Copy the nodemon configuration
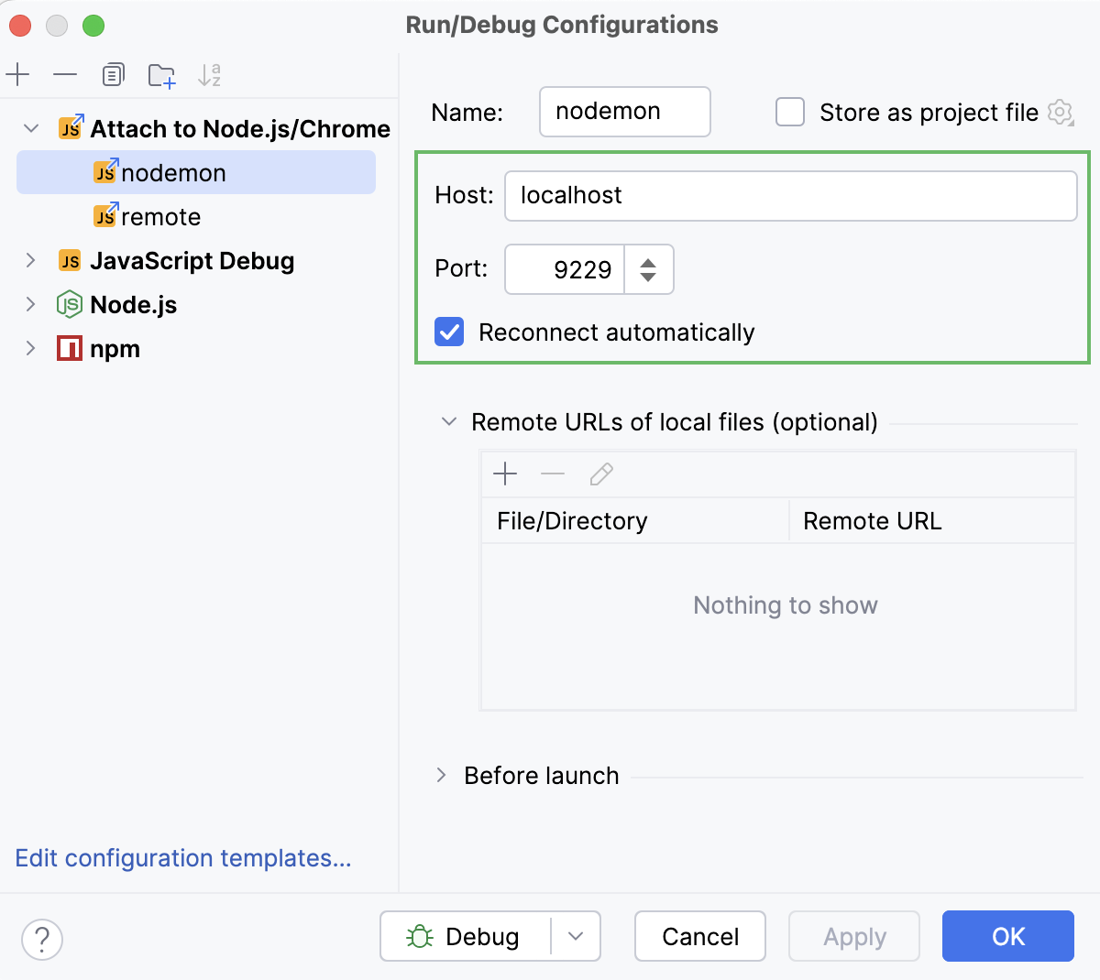Viewport: 1100px width, 980px height. click(x=112, y=74)
